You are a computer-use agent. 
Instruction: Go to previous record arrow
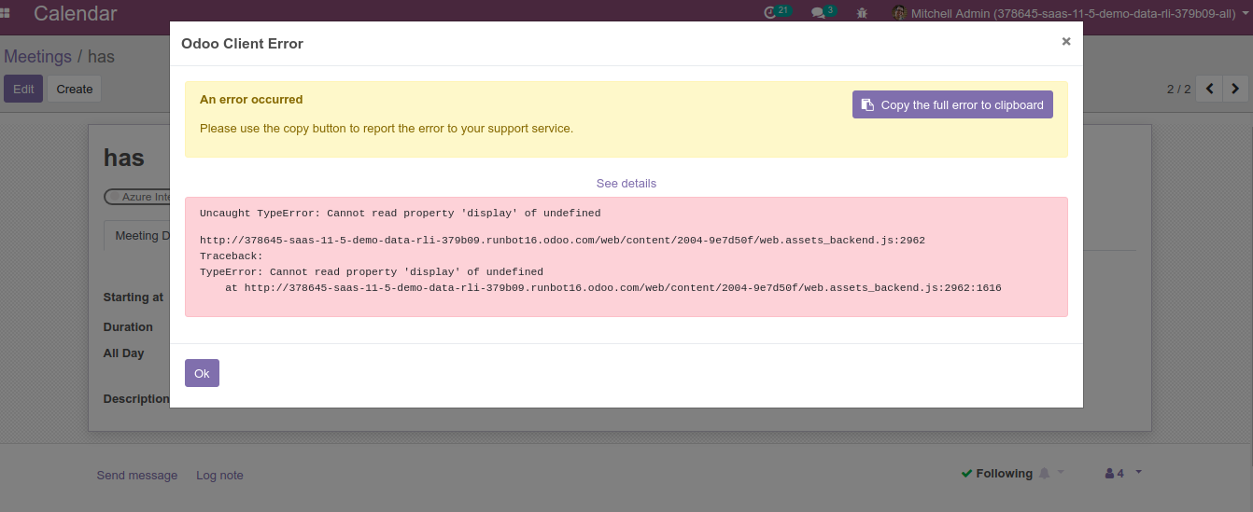pyautogui.click(x=1210, y=89)
